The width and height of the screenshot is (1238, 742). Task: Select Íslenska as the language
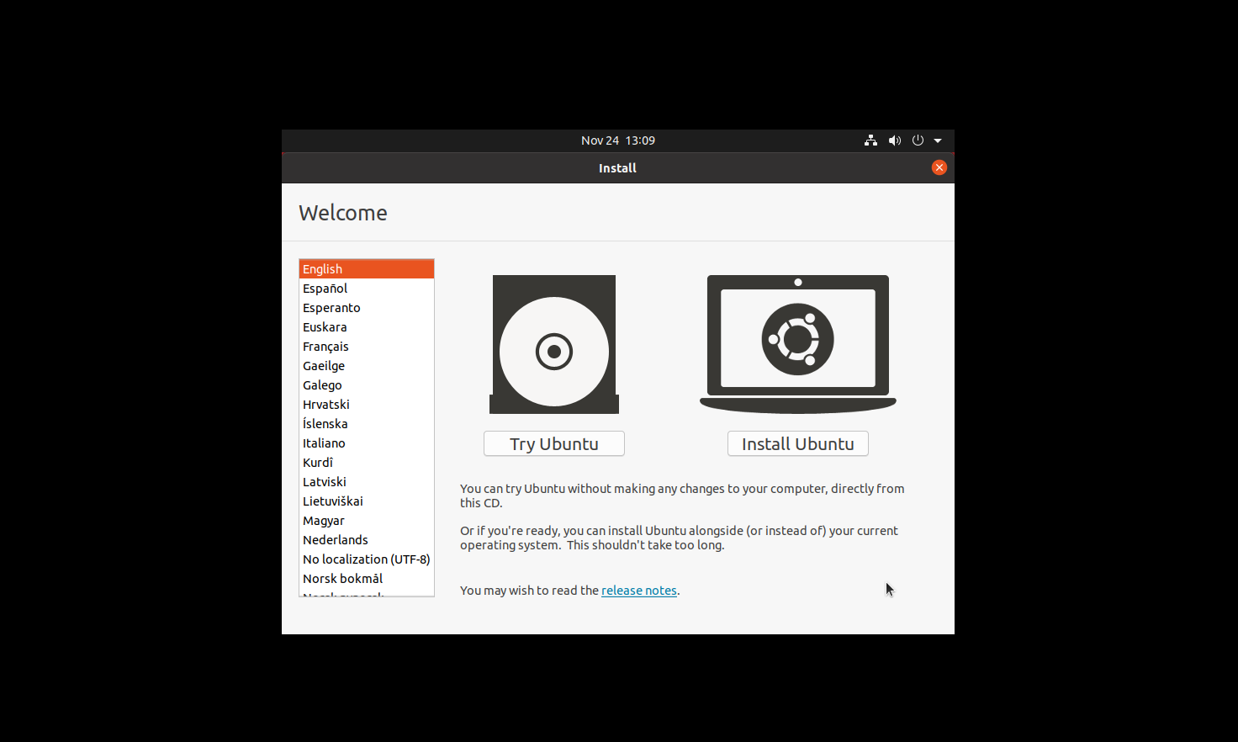coord(367,424)
